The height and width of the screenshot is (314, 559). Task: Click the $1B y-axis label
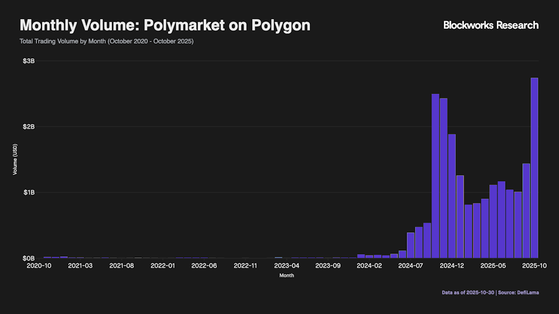(x=28, y=192)
